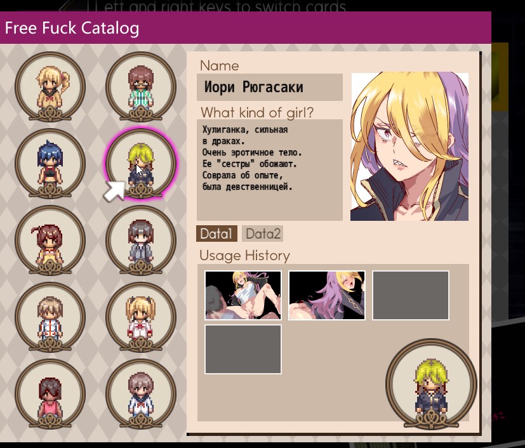Click the large character portrait image
This screenshot has width=525, height=448.
tap(409, 146)
